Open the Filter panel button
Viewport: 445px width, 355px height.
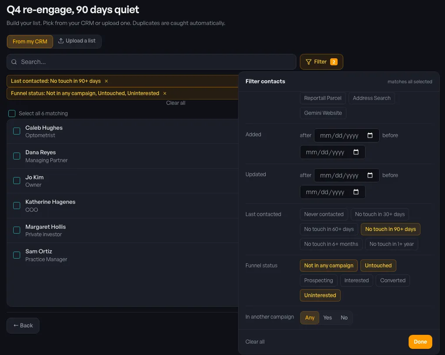(321, 62)
